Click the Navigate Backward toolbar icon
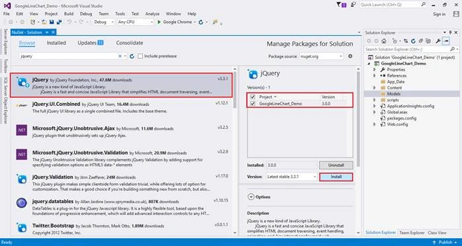462x246 pixels. 11,22
